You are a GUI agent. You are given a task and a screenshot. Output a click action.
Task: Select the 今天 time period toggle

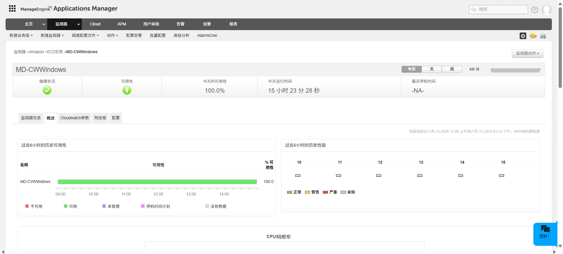click(411, 69)
